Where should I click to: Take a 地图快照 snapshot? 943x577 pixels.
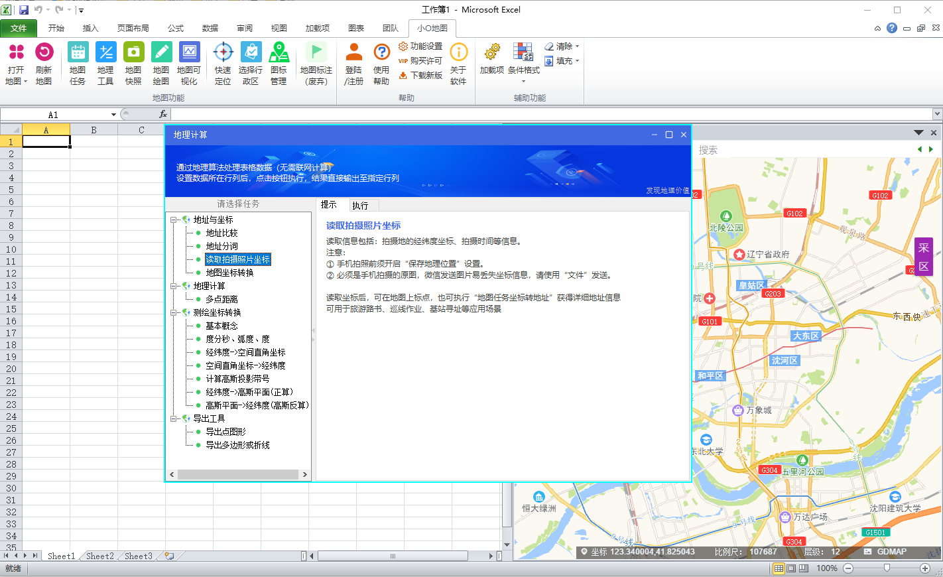pyautogui.click(x=133, y=64)
